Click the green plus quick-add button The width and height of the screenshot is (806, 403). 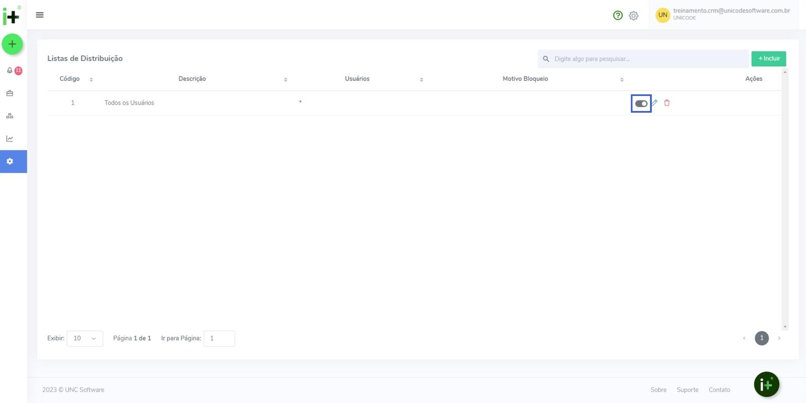pyautogui.click(x=12, y=44)
